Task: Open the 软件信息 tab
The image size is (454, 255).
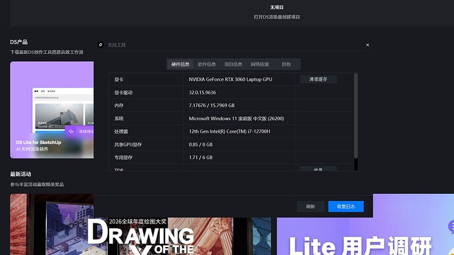Action: coord(207,64)
